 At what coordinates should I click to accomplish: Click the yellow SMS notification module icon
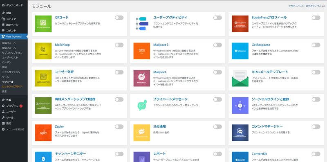click(x=142, y=133)
